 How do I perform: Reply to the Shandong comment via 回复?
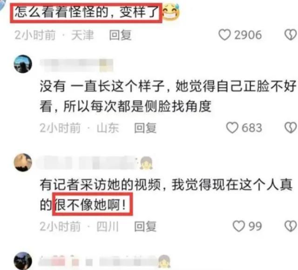pos(145,128)
